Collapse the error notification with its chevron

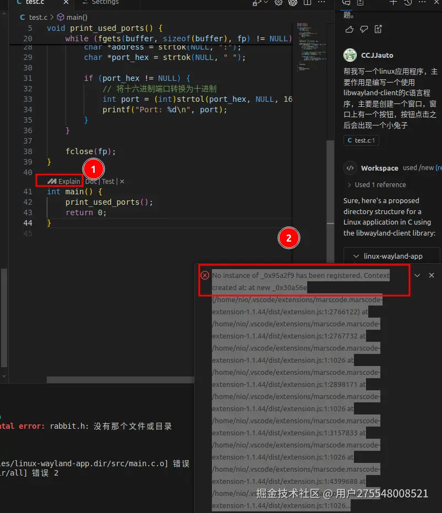pos(417,275)
